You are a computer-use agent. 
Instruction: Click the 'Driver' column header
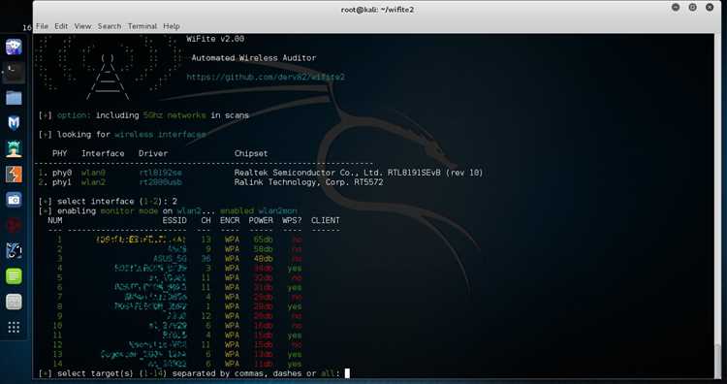pos(153,153)
